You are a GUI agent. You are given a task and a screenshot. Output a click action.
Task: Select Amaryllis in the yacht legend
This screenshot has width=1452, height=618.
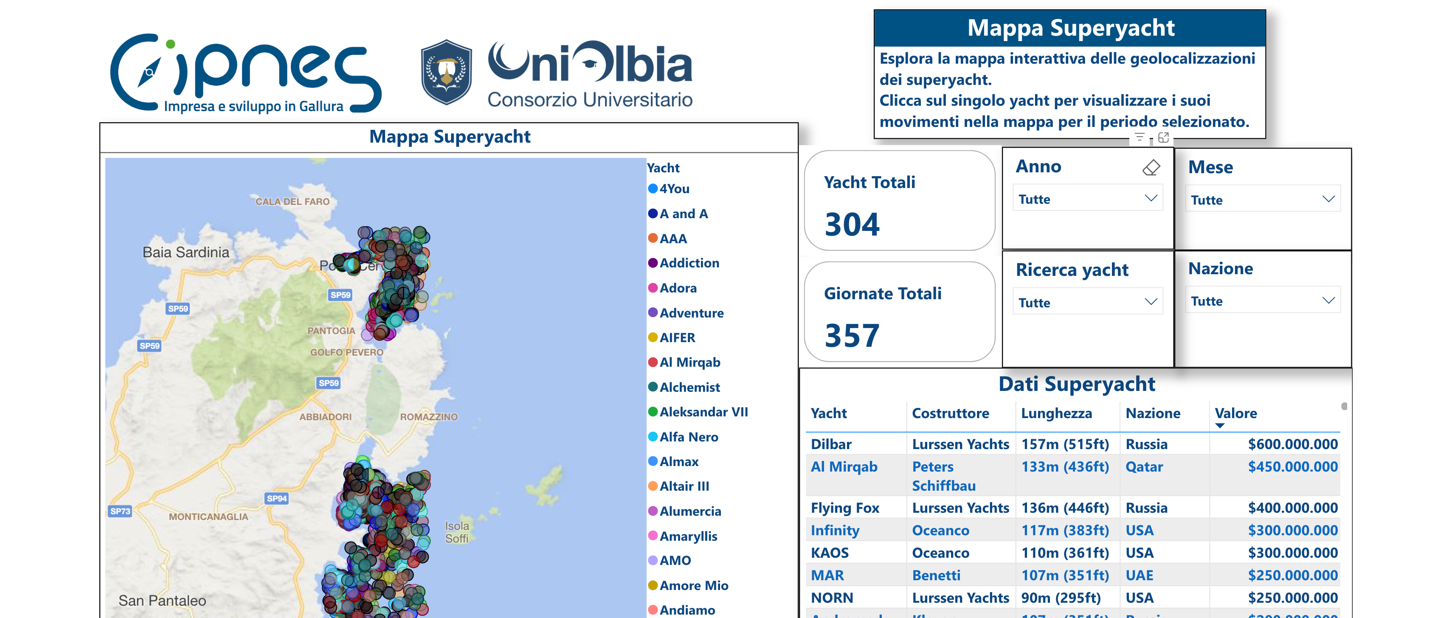click(x=682, y=536)
